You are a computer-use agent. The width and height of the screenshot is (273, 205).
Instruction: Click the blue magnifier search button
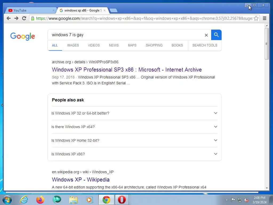coord(216,35)
